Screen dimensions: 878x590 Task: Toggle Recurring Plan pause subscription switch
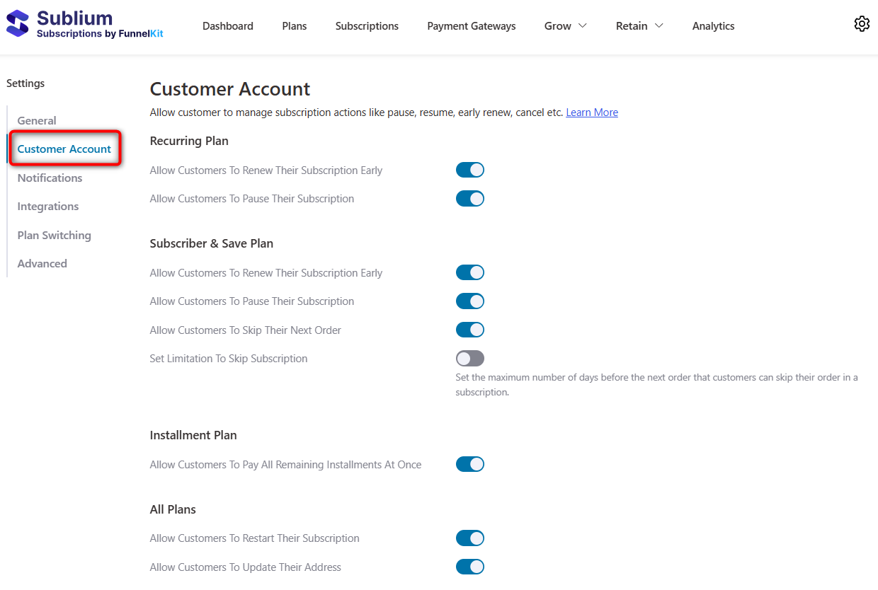(x=470, y=199)
